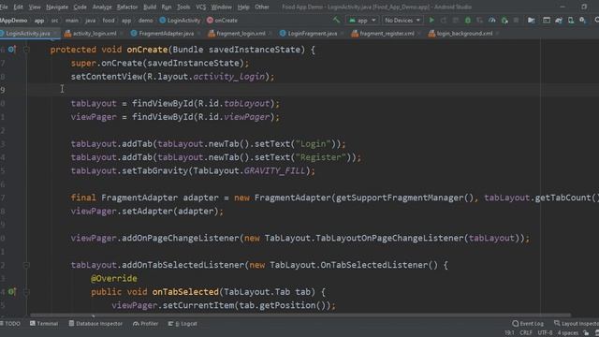This screenshot has width=599, height=337.
Task: Click the 19:1 cursor position in status bar
Action: pos(509,333)
